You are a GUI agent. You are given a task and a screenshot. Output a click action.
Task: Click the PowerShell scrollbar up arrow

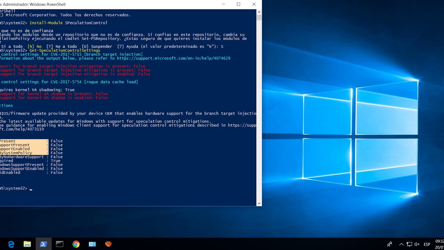tap(259, 12)
